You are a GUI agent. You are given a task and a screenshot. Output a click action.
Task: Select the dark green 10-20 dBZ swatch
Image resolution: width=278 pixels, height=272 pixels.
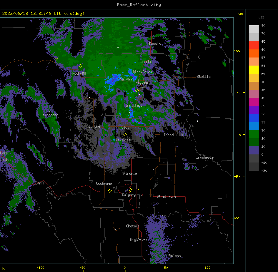[253, 142]
